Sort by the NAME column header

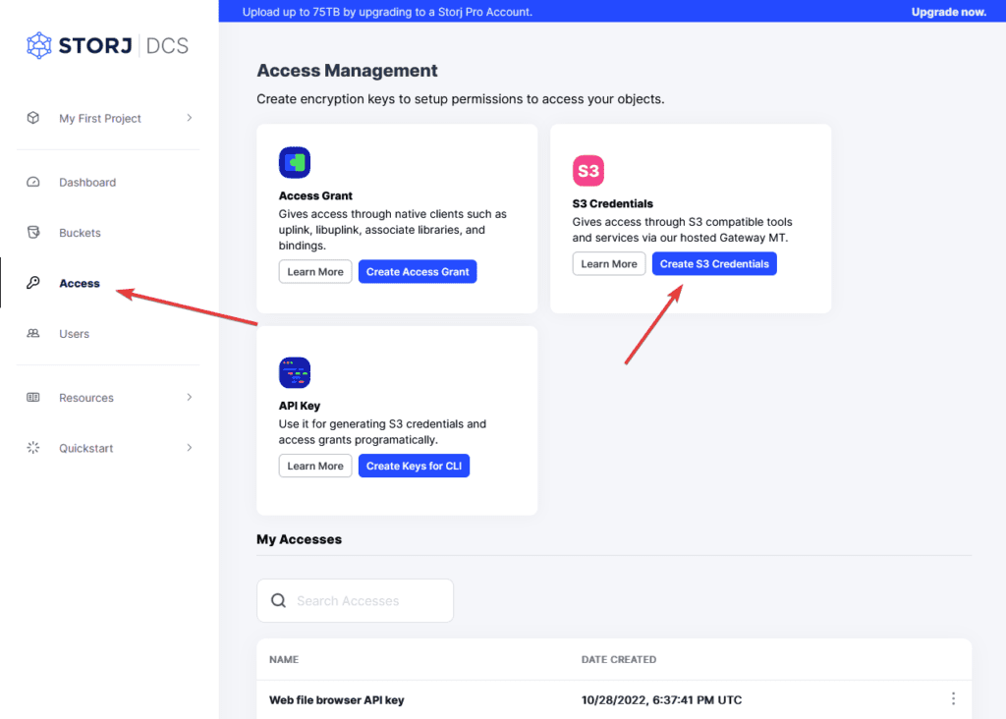284,659
